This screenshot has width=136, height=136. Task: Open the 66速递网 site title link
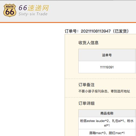(x=34, y=8)
